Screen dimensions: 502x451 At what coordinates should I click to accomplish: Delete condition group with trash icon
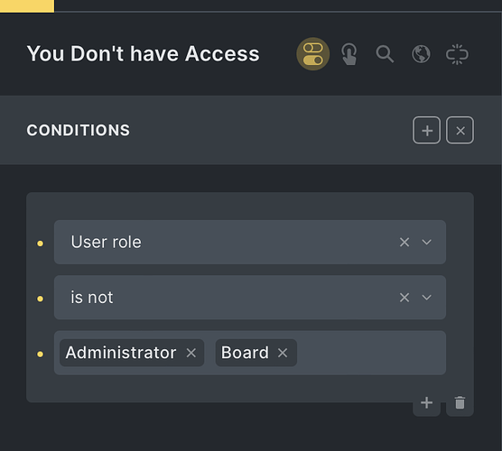[460, 402]
